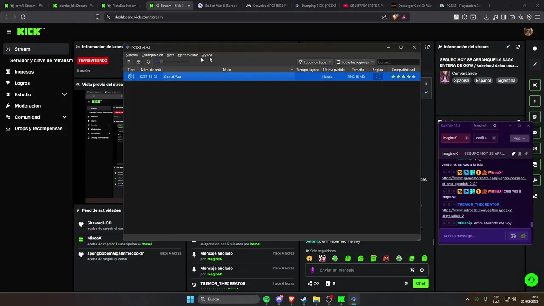Open Kick chat settings gear
This screenshot has height=306, width=544.
pyautogui.click(x=406, y=283)
